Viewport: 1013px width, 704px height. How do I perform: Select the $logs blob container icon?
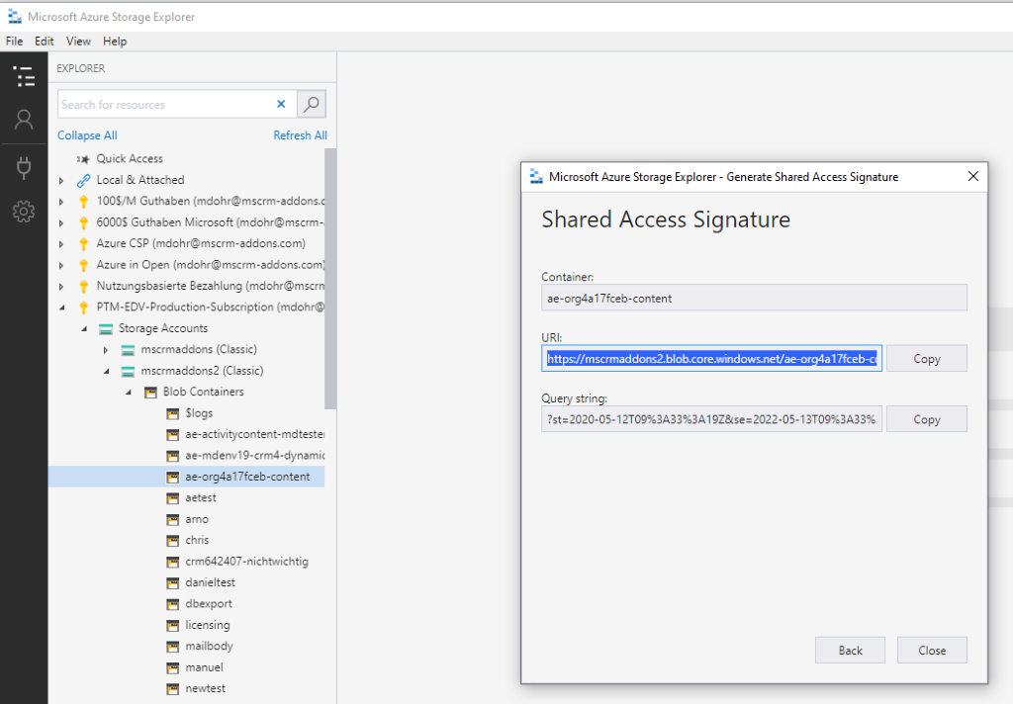[172, 413]
